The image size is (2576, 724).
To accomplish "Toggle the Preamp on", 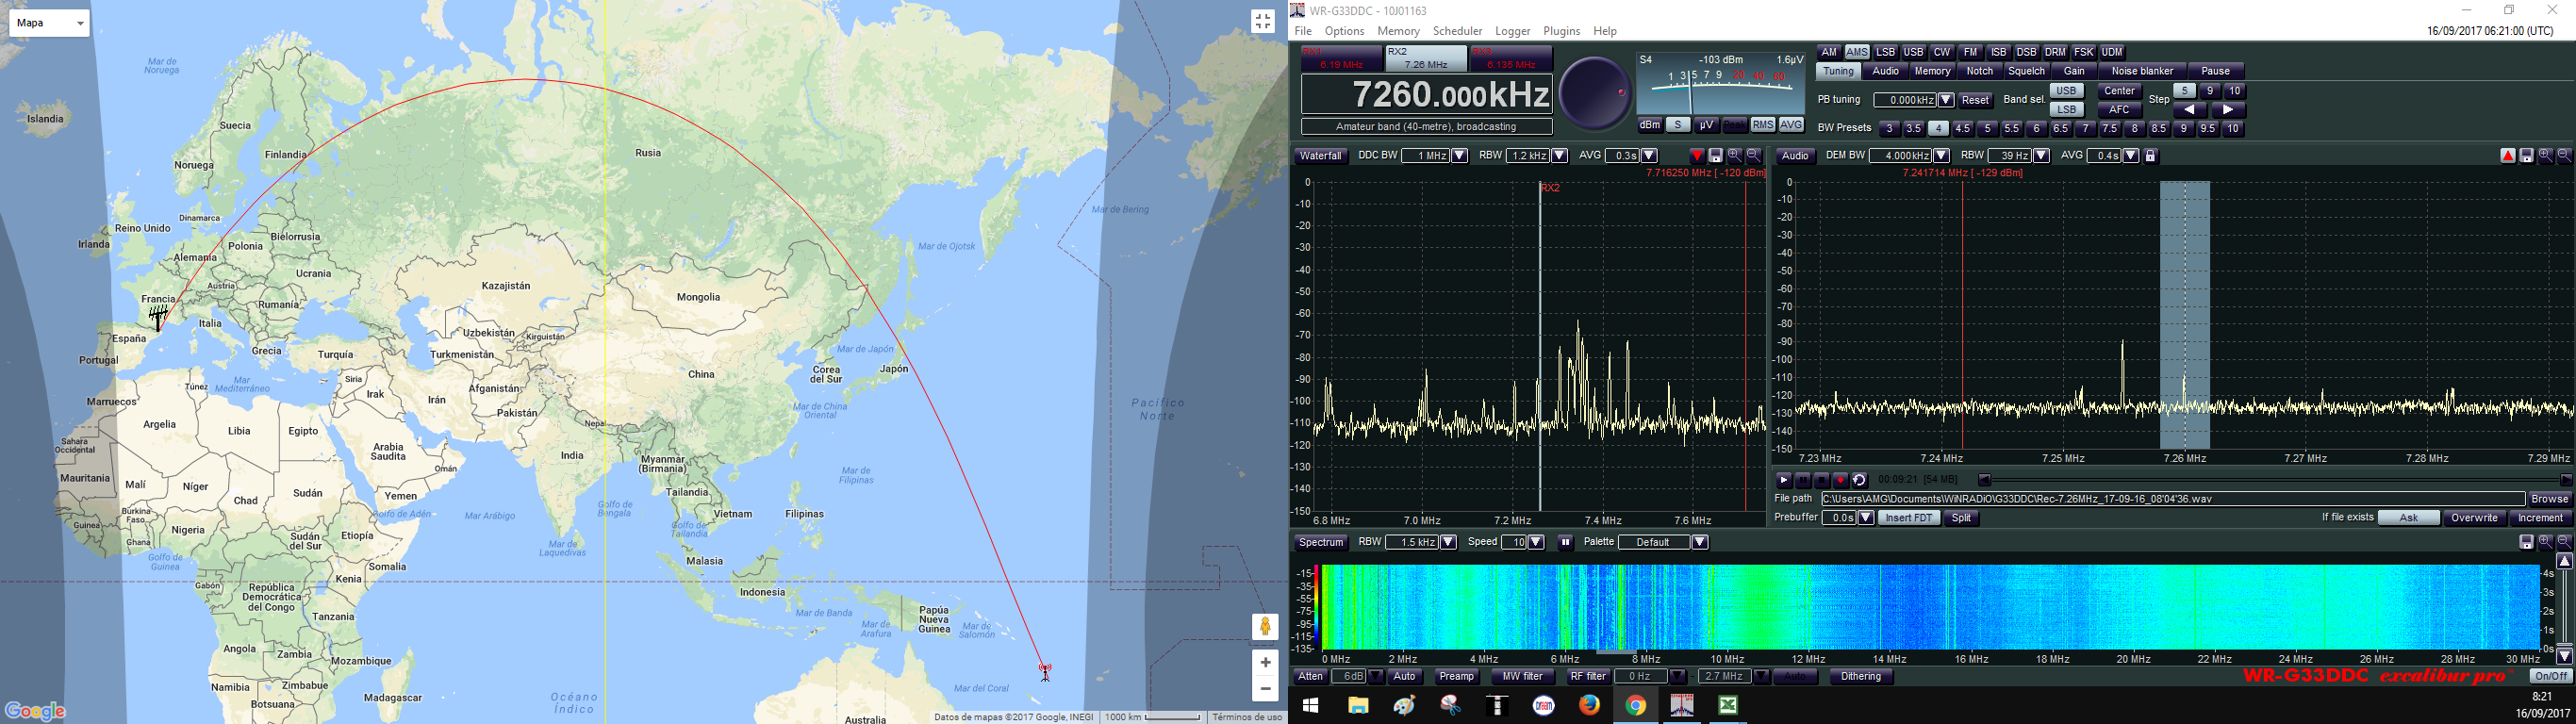I will [x=1456, y=677].
